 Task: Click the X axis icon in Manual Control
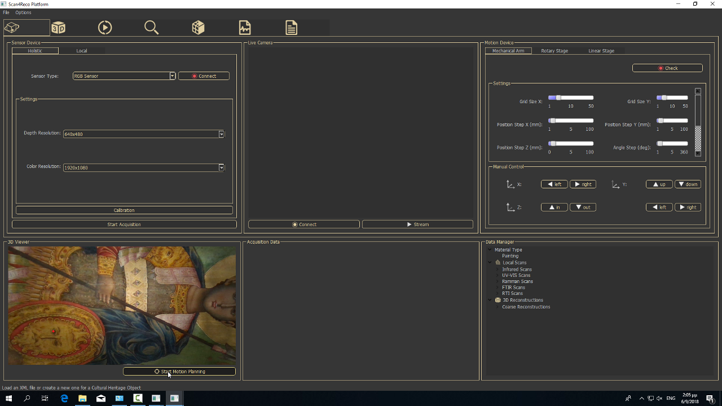tap(510, 184)
